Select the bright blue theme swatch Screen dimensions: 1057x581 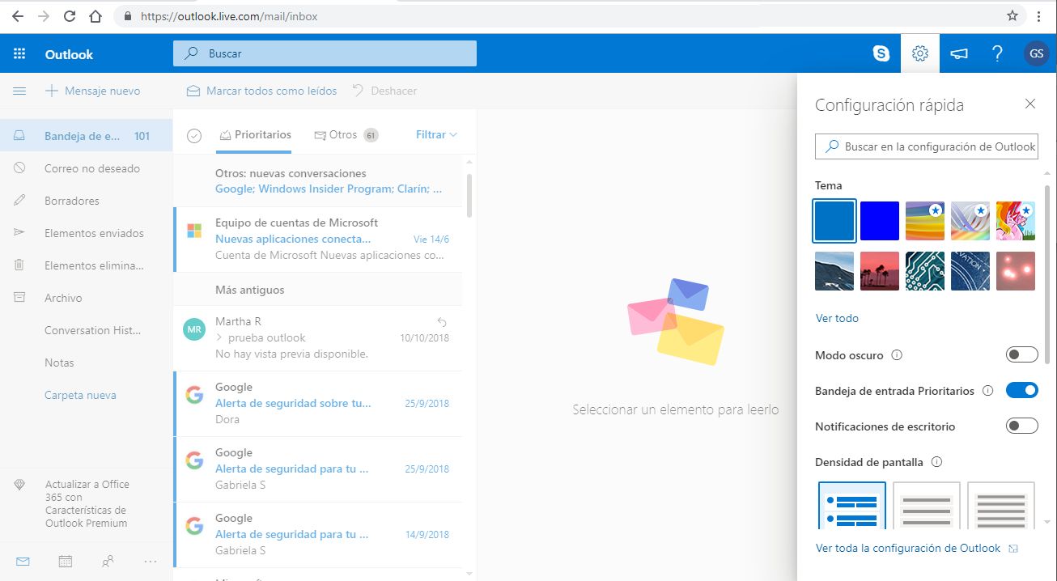[880, 221]
